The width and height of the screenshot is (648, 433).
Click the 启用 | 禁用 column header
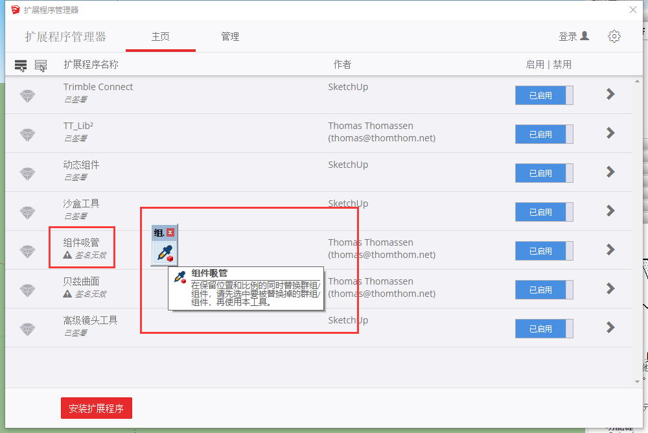549,65
